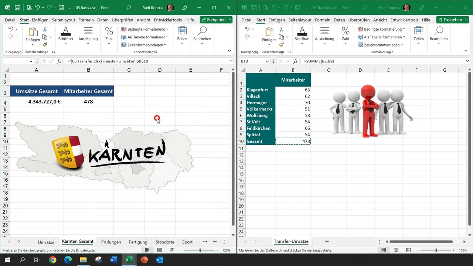Switch to Umsätze sheet tab
This screenshot has height=266, width=473.
point(46,242)
